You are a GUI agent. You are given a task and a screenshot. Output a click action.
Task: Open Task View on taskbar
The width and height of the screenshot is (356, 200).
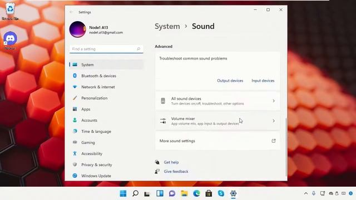tap(147, 194)
